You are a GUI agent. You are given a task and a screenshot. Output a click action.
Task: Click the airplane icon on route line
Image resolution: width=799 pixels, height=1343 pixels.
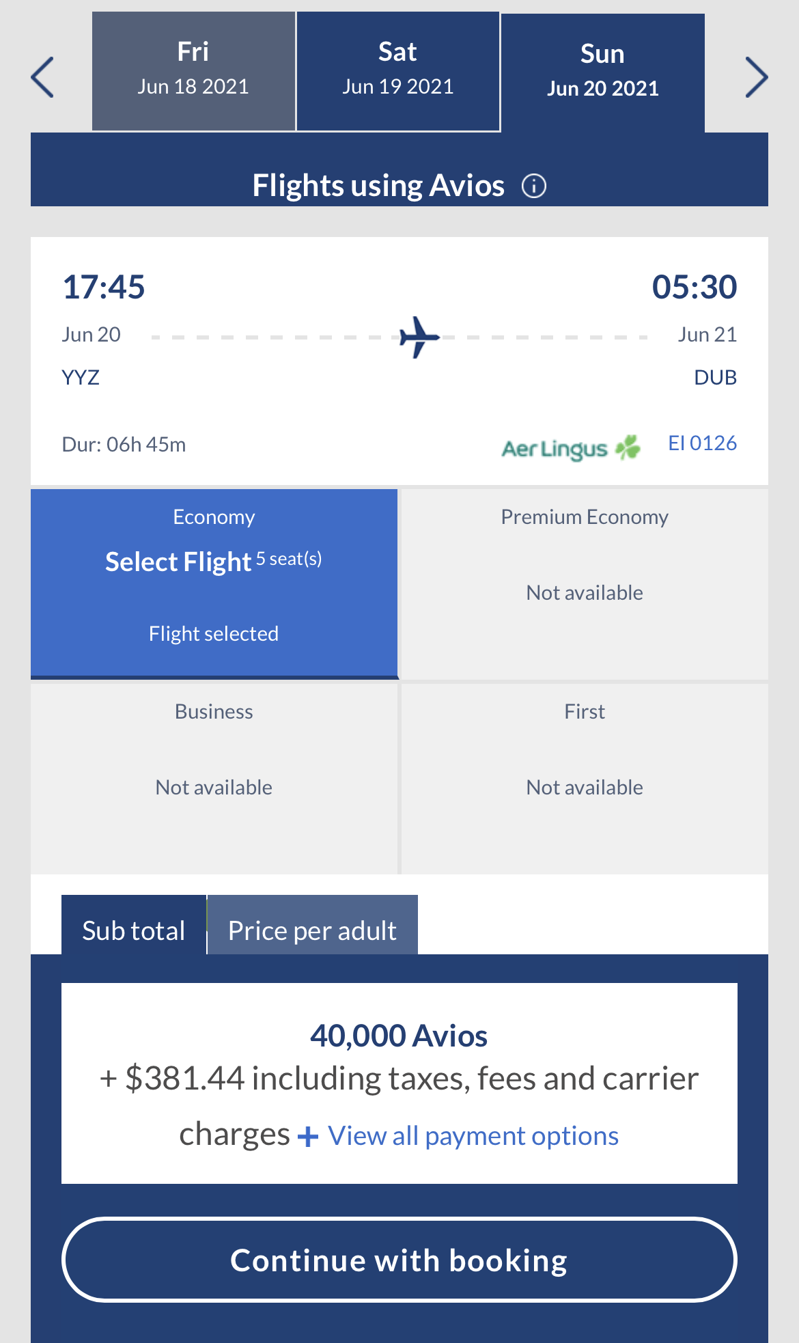tap(419, 337)
